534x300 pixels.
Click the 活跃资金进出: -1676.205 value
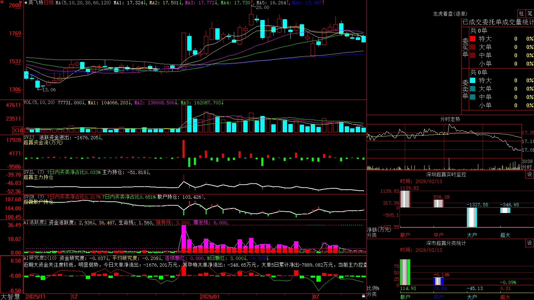pos(69,137)
